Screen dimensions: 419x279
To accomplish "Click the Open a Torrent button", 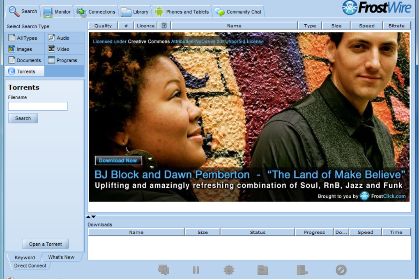I will [x=46, y=244].
